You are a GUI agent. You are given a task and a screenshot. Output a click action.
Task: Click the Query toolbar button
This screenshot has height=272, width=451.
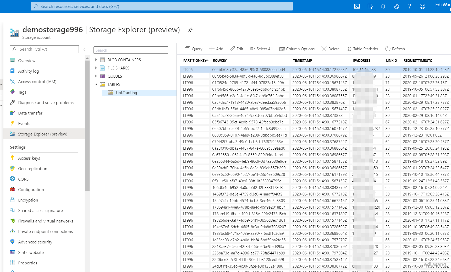(x=194, y=49)
